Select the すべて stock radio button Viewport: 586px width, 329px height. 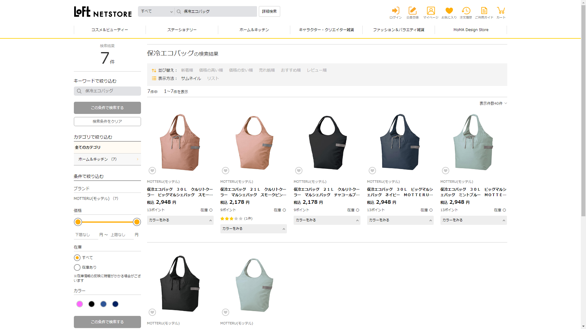click(x=77, y=258)
